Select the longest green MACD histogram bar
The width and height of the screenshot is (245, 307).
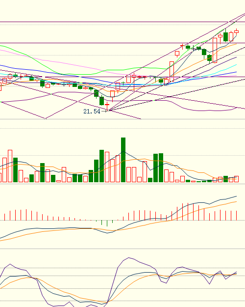tap(107, 223)
